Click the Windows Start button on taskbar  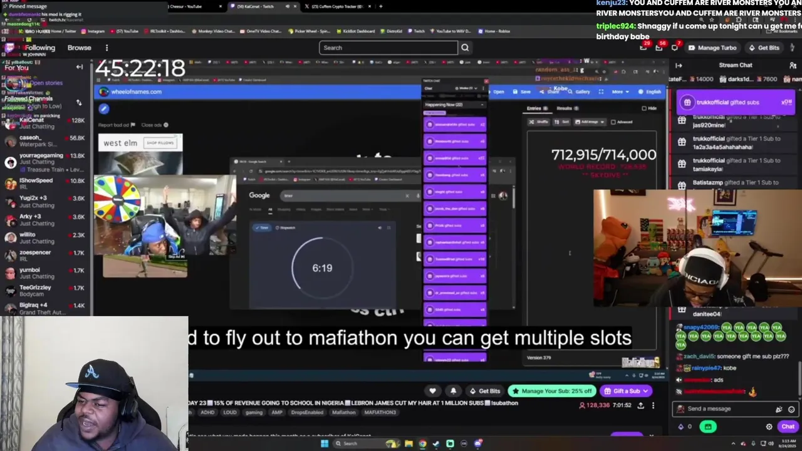point(325,443)
